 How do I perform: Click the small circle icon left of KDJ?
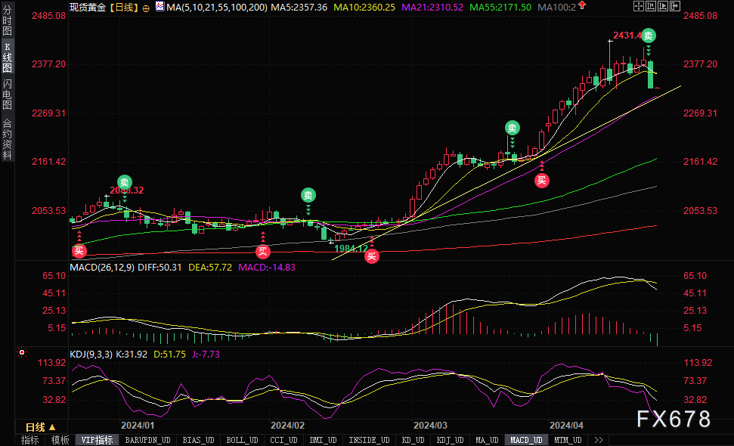coord(22,352)
